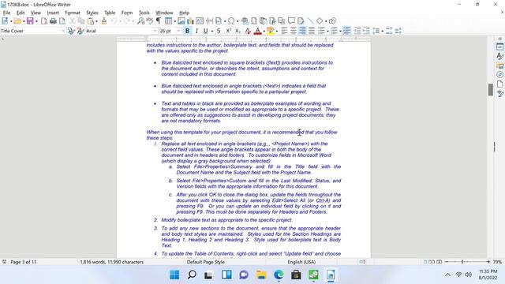This screenshot has width=505, height=284.
Task: Click the Copy icon
Action: pyautogui.click(x=81, y=21)
